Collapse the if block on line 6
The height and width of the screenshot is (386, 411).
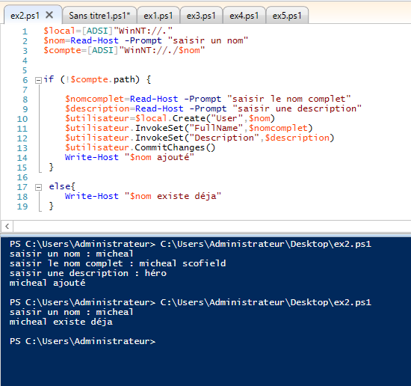(38, 80)
